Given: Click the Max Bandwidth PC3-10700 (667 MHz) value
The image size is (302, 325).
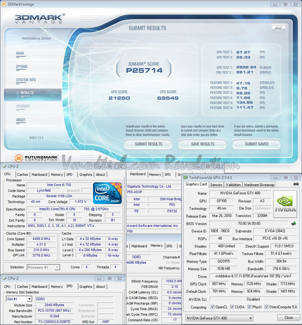Looking at the screenshot, I should (55, 310).
